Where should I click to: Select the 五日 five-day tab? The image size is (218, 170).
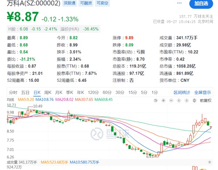click(25, 93)
